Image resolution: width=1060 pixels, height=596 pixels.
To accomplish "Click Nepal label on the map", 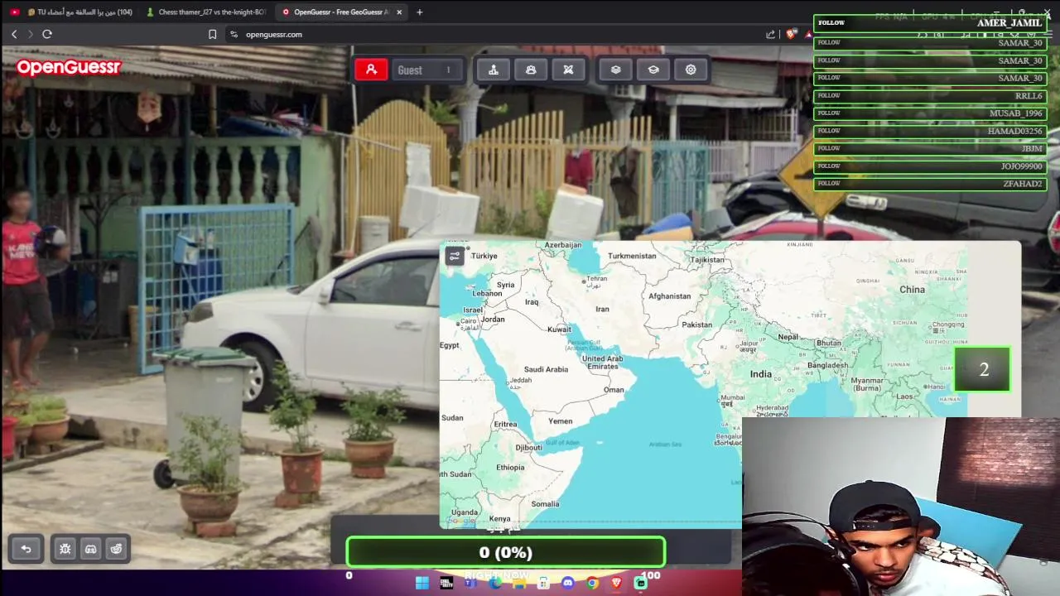I will (x=788, y=337).
